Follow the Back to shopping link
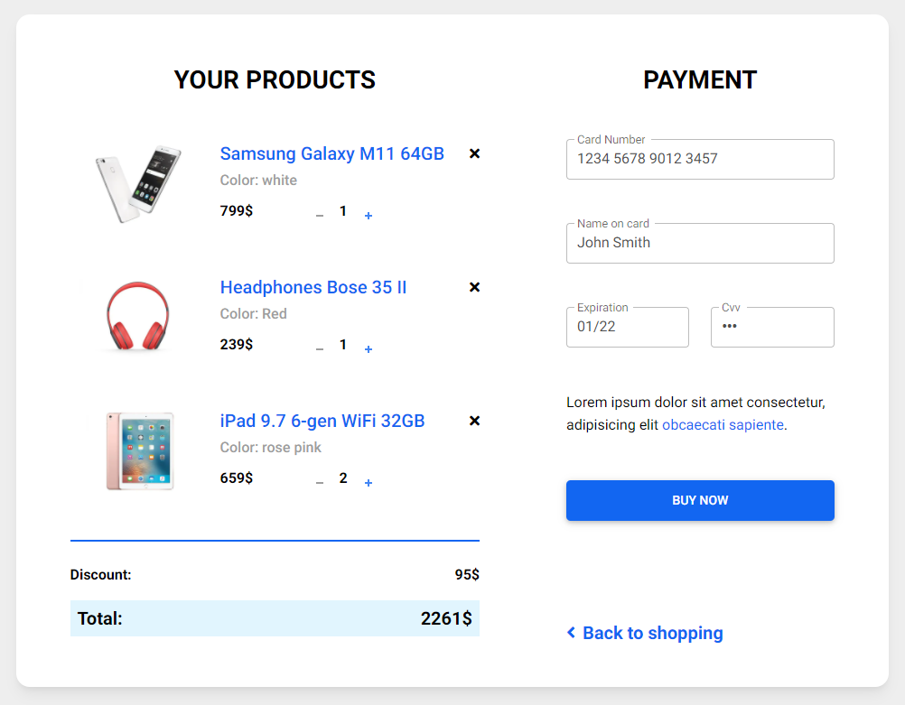 coord(652,633)
